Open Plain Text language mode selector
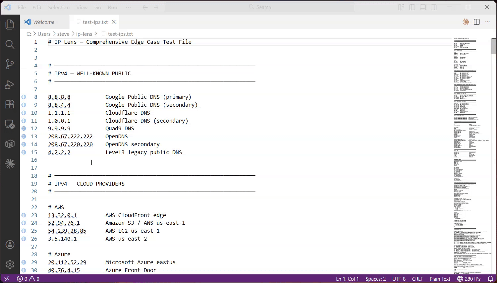 coord(440,279)
